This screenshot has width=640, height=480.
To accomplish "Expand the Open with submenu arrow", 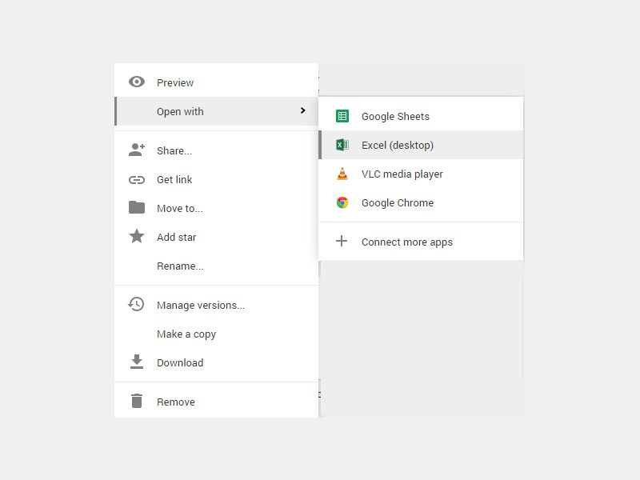I will 302,110.
